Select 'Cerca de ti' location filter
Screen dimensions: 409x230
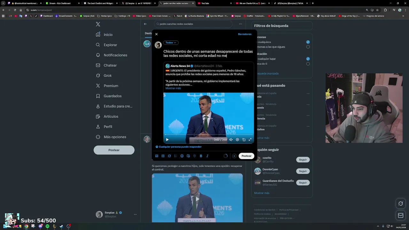pyautogui.click(x=308, y=64)
